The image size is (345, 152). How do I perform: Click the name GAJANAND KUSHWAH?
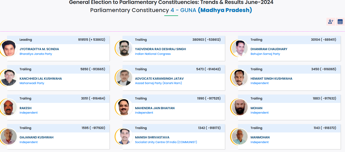coord(36,137)
